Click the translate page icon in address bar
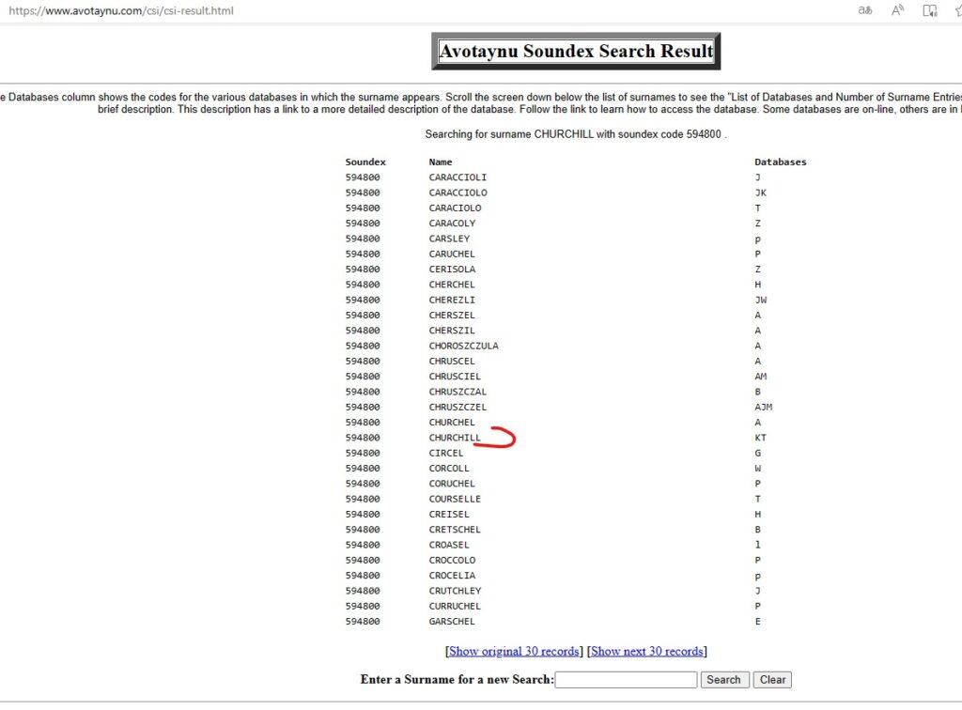 pos(865,10)
